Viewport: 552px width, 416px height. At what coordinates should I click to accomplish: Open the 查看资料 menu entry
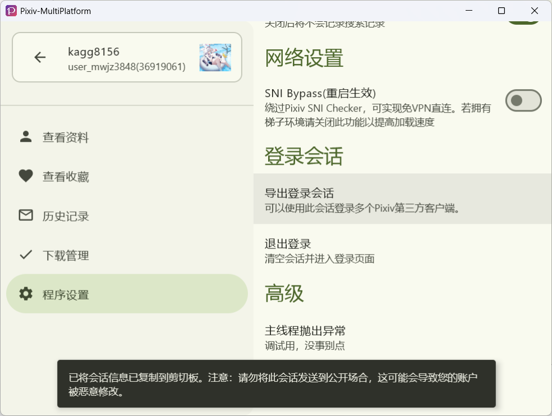127,137
